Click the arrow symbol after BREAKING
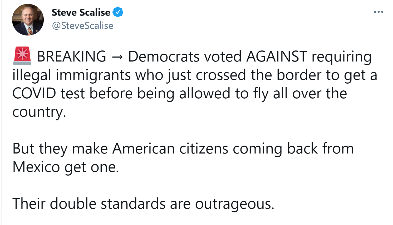The height and width of the screenshot is (225, 393). pyautogui.click(x=117, y=57)
